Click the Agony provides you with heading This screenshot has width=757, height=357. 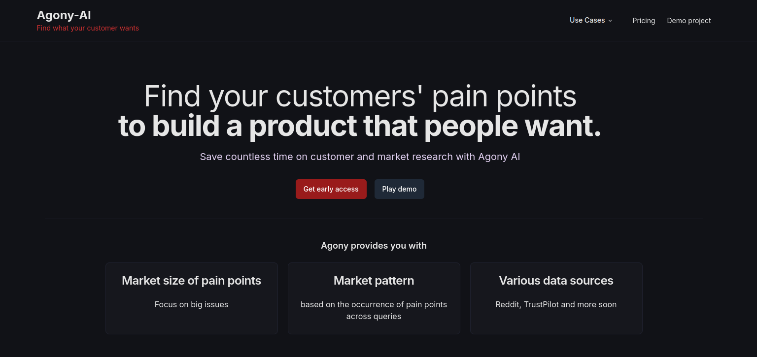click(x=374, y=246)
